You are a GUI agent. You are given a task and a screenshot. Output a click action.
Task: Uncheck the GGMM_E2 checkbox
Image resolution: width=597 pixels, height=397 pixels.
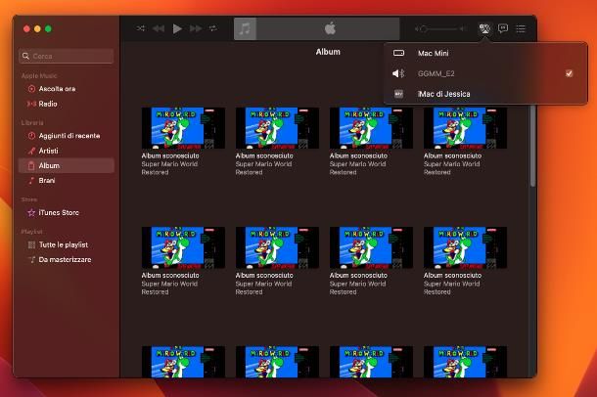click(569, 73)
